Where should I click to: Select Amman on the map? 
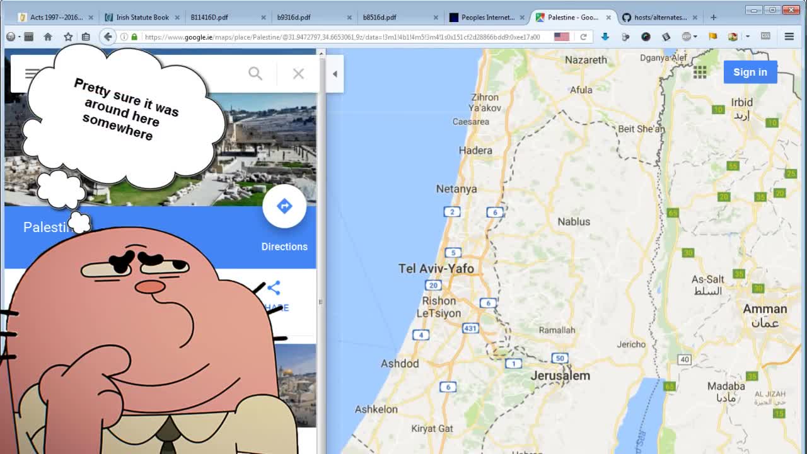[x=765, y=309]
